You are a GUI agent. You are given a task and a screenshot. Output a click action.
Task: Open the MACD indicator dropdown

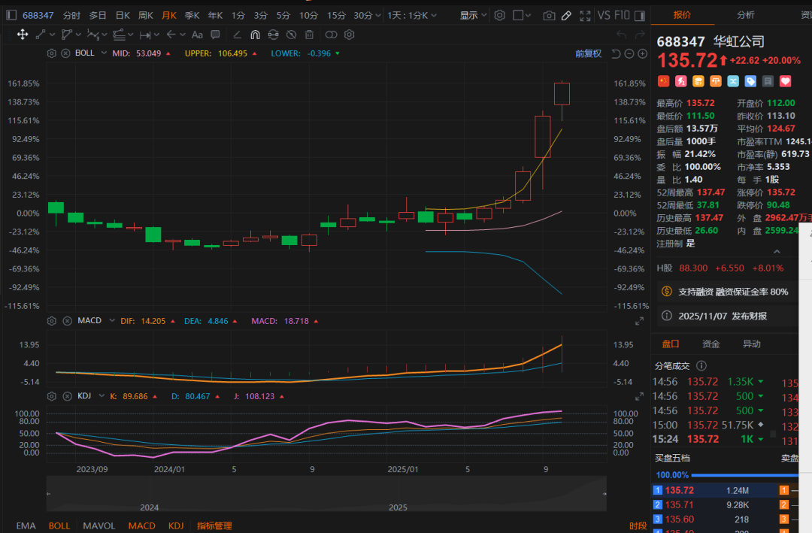112,321
